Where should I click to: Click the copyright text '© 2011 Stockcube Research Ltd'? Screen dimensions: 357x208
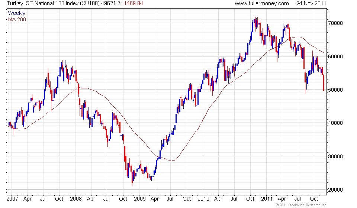(x=301, y=205)
